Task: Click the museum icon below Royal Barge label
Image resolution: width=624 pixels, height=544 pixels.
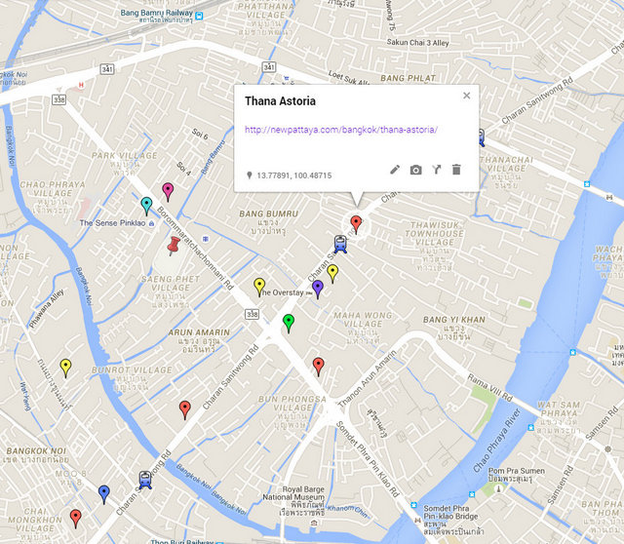Action: point(314,523)
